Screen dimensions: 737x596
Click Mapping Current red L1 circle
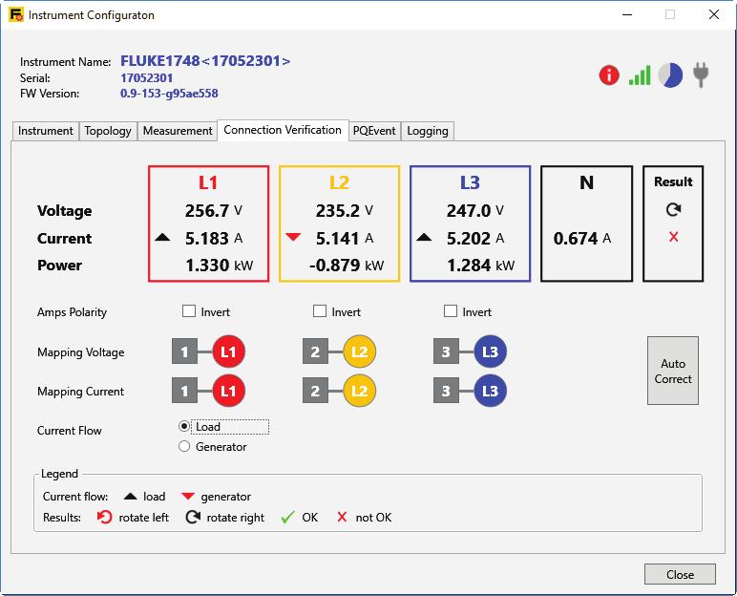[228, 391]
